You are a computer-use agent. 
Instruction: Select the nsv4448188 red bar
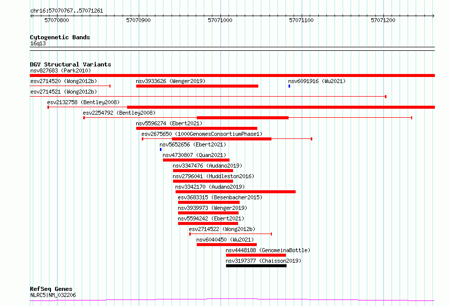(x=256, y=255)
